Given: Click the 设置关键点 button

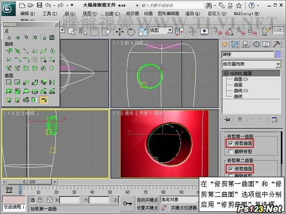Looking at the screenshot, I should pos(147,207).
